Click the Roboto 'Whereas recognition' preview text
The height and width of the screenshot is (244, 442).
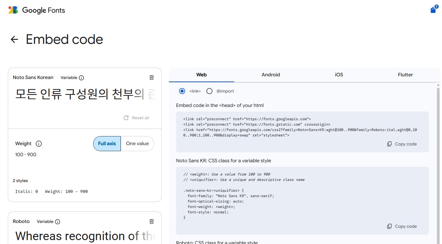[x=85, y=236]
